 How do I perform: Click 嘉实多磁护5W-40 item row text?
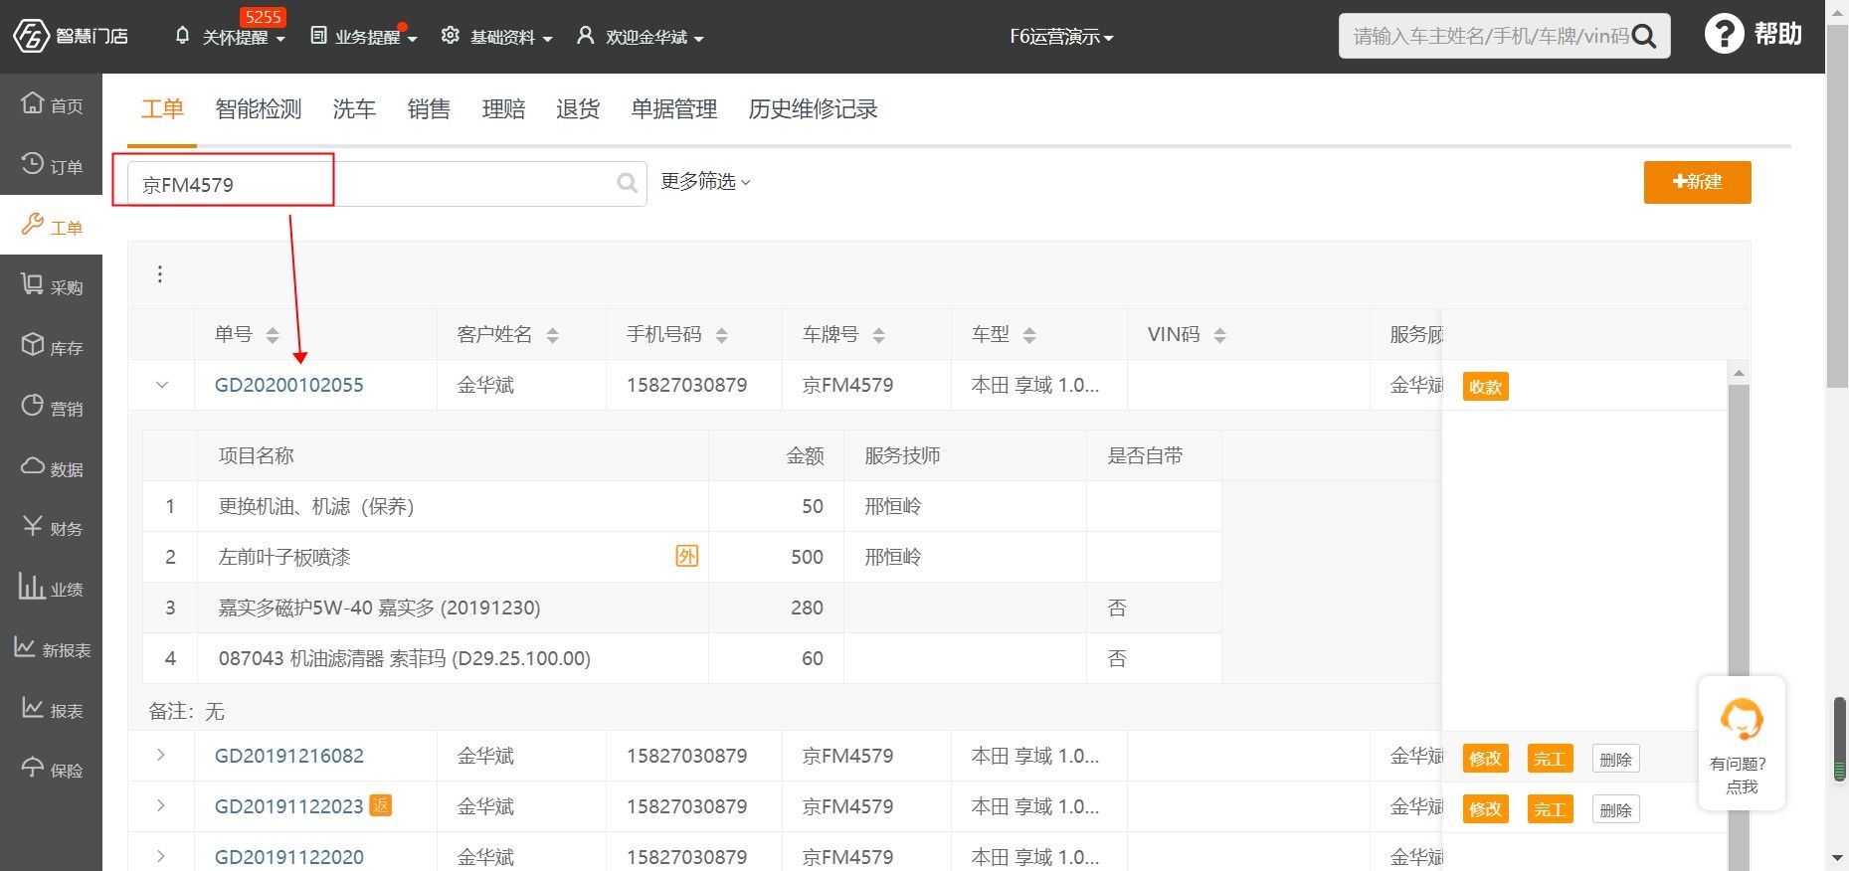[x=379, y=608]
